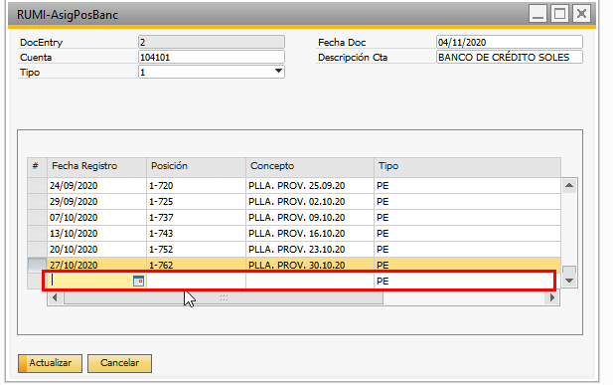
Task: Click the Cuenta field with 104101
Action: coord(212,57)
